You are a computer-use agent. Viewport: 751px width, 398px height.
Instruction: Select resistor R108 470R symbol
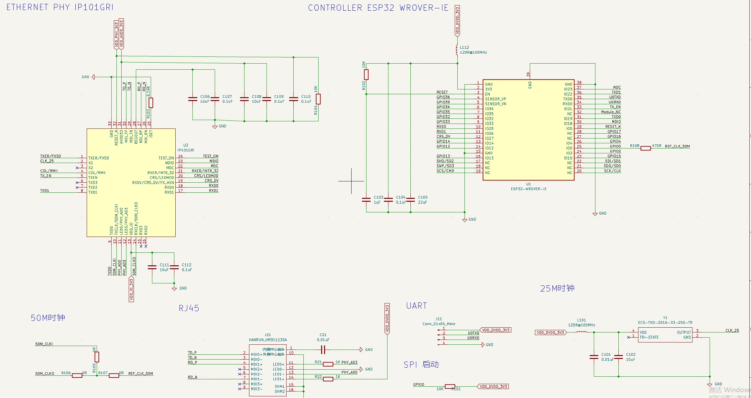pyautogui.click(x=646, y=148)
